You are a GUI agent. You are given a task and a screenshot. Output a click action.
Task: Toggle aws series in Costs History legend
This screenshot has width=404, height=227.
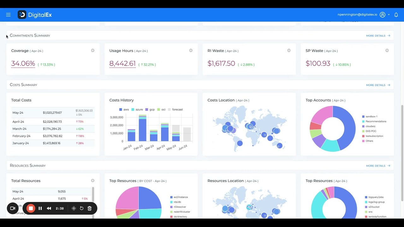tap(124, 109)
